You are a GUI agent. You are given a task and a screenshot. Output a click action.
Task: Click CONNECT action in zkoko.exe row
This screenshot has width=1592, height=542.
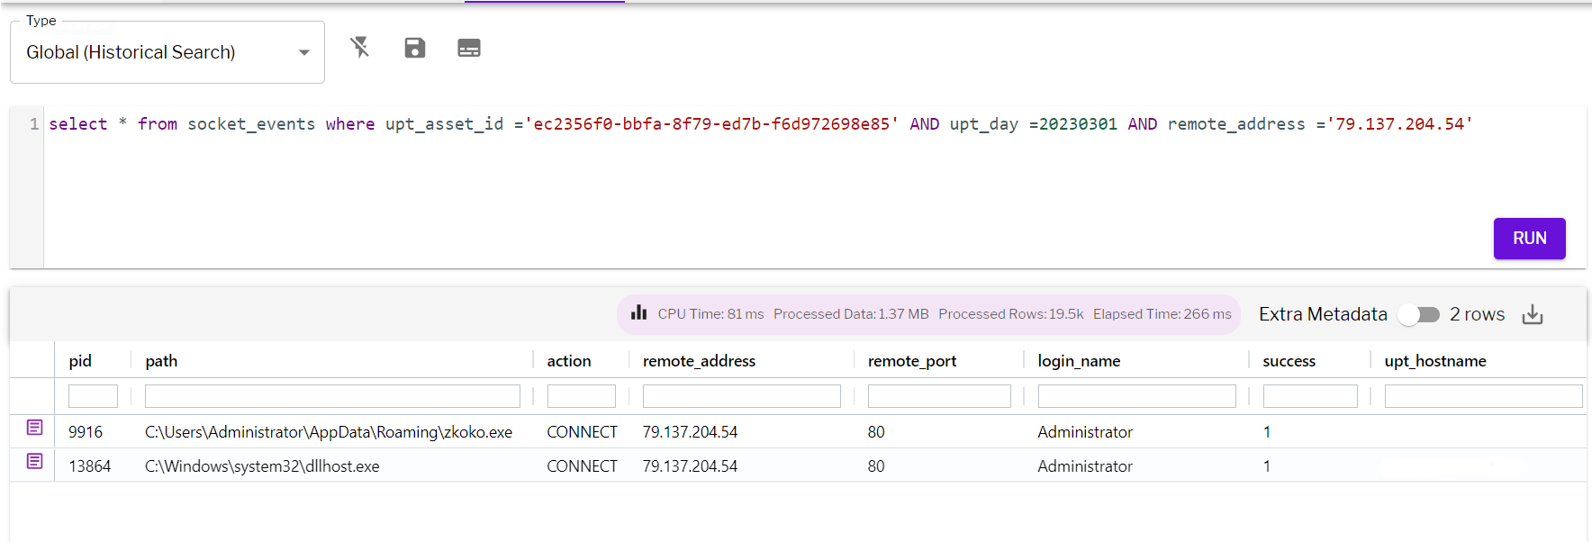582,432
